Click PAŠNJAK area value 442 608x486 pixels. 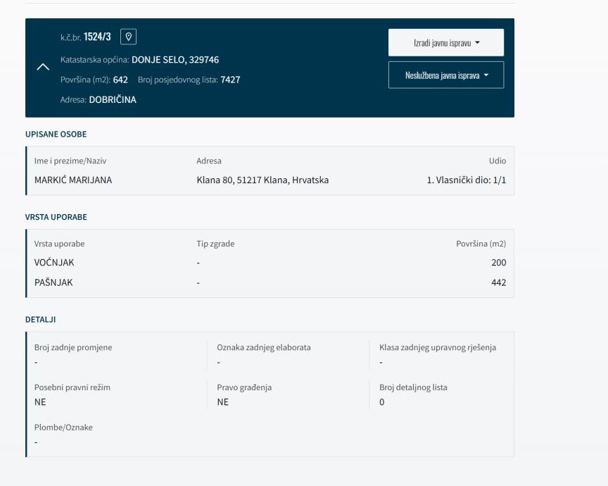pyautogui.click(x=499, y=282)
